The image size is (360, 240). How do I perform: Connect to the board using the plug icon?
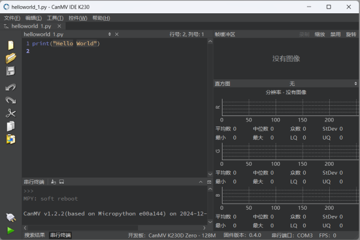[x=11, y=218]
